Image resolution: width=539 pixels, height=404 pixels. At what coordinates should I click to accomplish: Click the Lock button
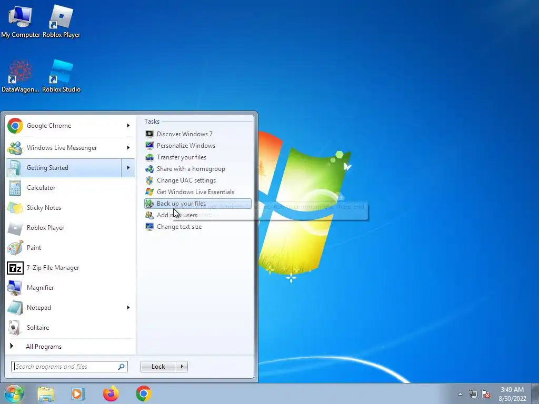[158, 367]
